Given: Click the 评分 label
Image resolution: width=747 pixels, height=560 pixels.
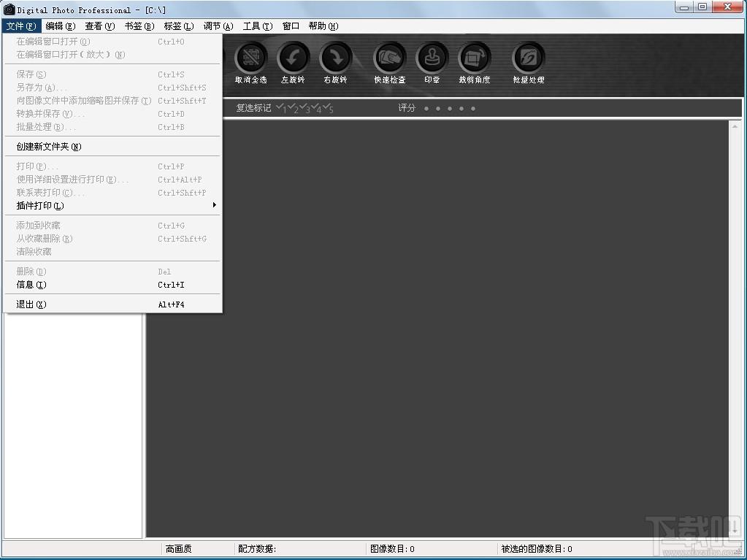Looking at the screenshot, I should click(x=407, y=108).
